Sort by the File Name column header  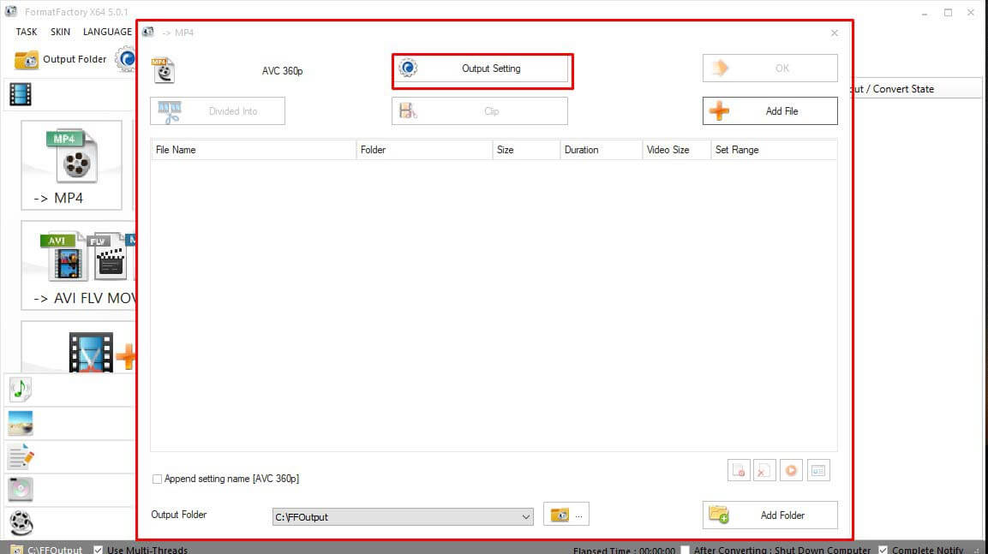tap(254, 150)
